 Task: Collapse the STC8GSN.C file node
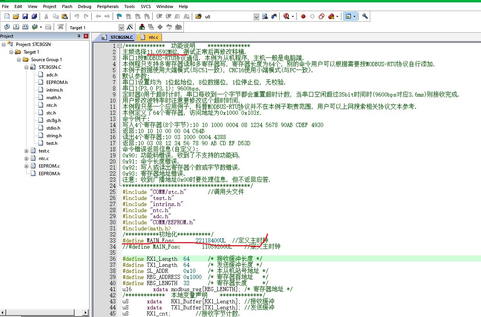coord(26,67)
